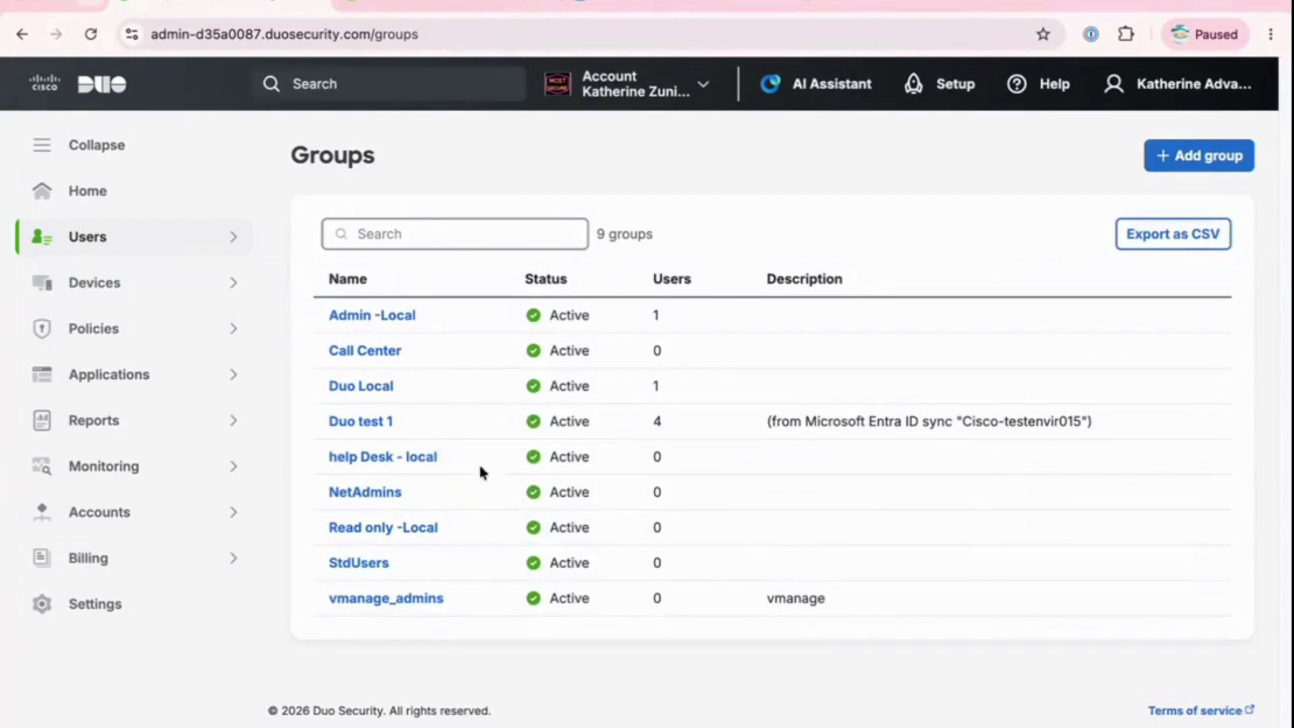This screenshot has height=728, width=1294.
Task: Open Settings in the sidebar
Action: [77, 604]
